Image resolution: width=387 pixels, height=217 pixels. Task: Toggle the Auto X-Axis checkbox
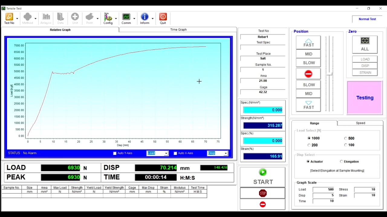coord(175,153)
